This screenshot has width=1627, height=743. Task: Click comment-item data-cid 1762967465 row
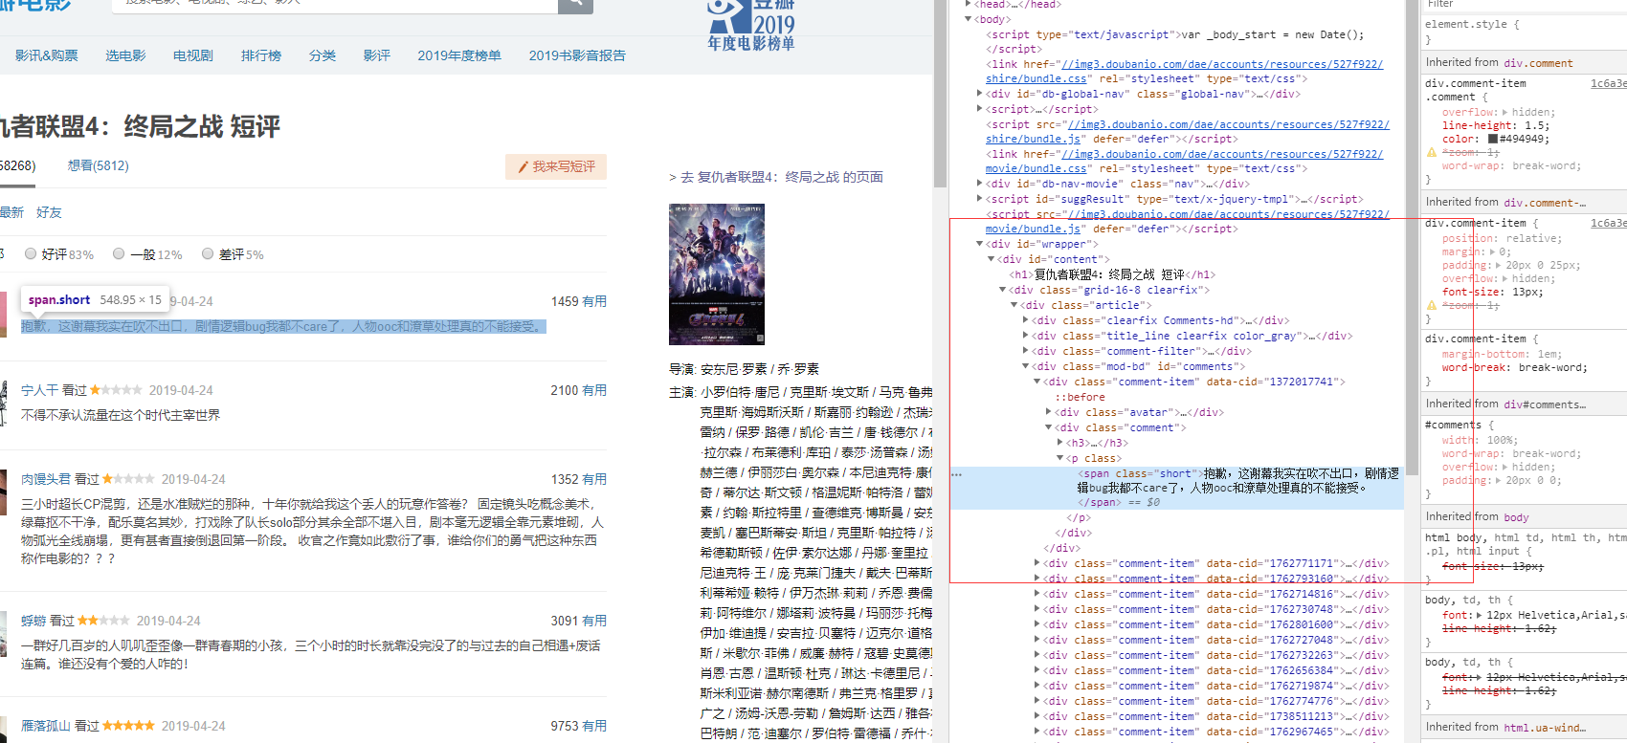(x=1215, y=732)
